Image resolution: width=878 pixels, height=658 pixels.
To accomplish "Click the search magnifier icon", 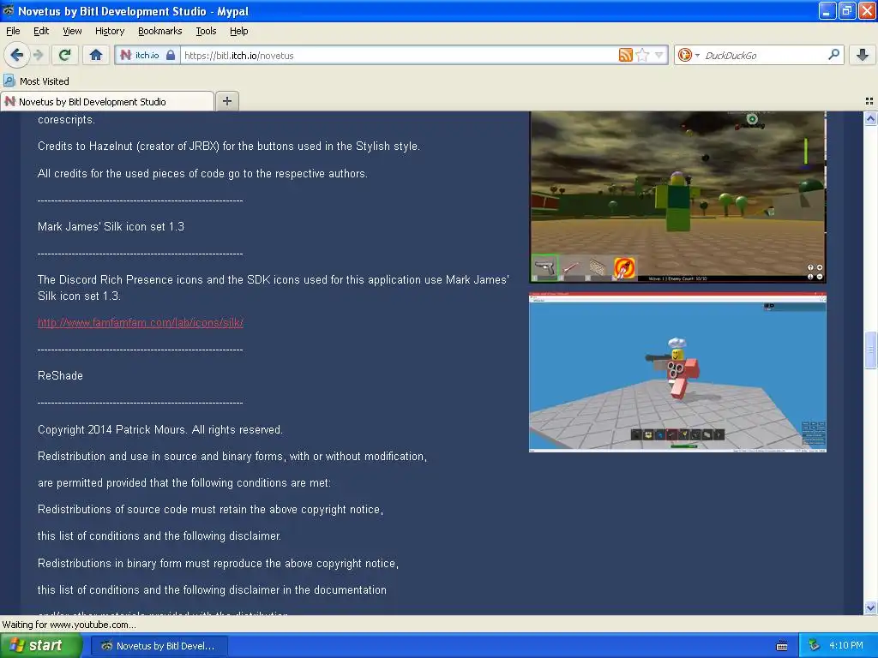I will click(833, 55).
